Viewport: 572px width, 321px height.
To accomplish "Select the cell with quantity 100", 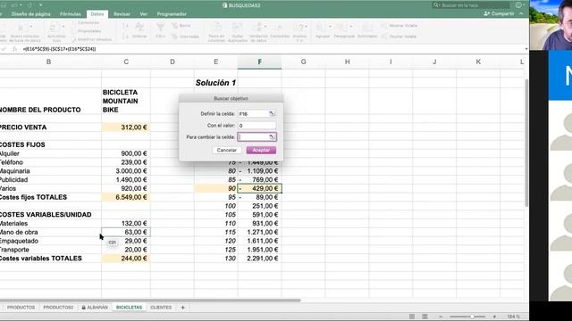I will click(215, 206).
